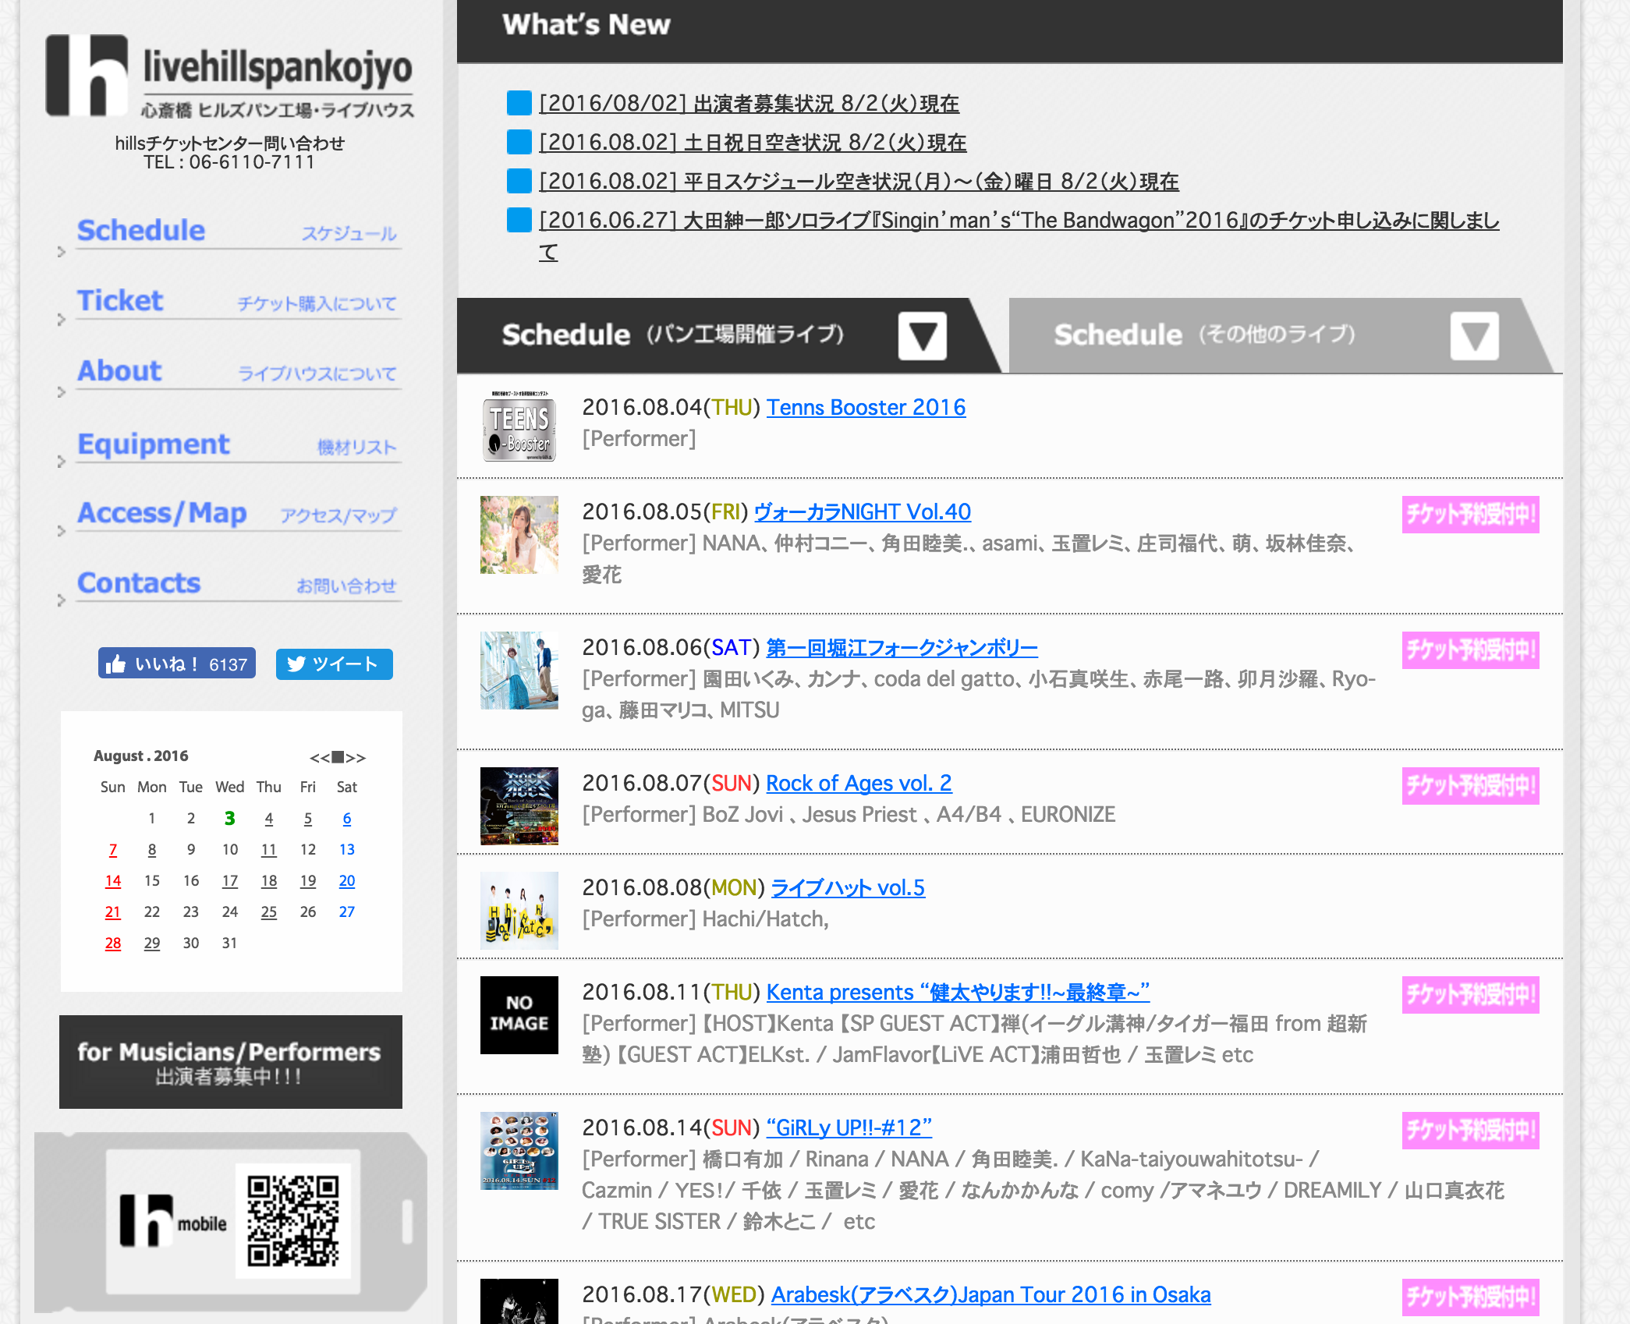1630x1324 pixels.
Task: Click ticket reservation badge for ヴォーカラNIGHT Vol.40
Action: (x=1469, y=515)
